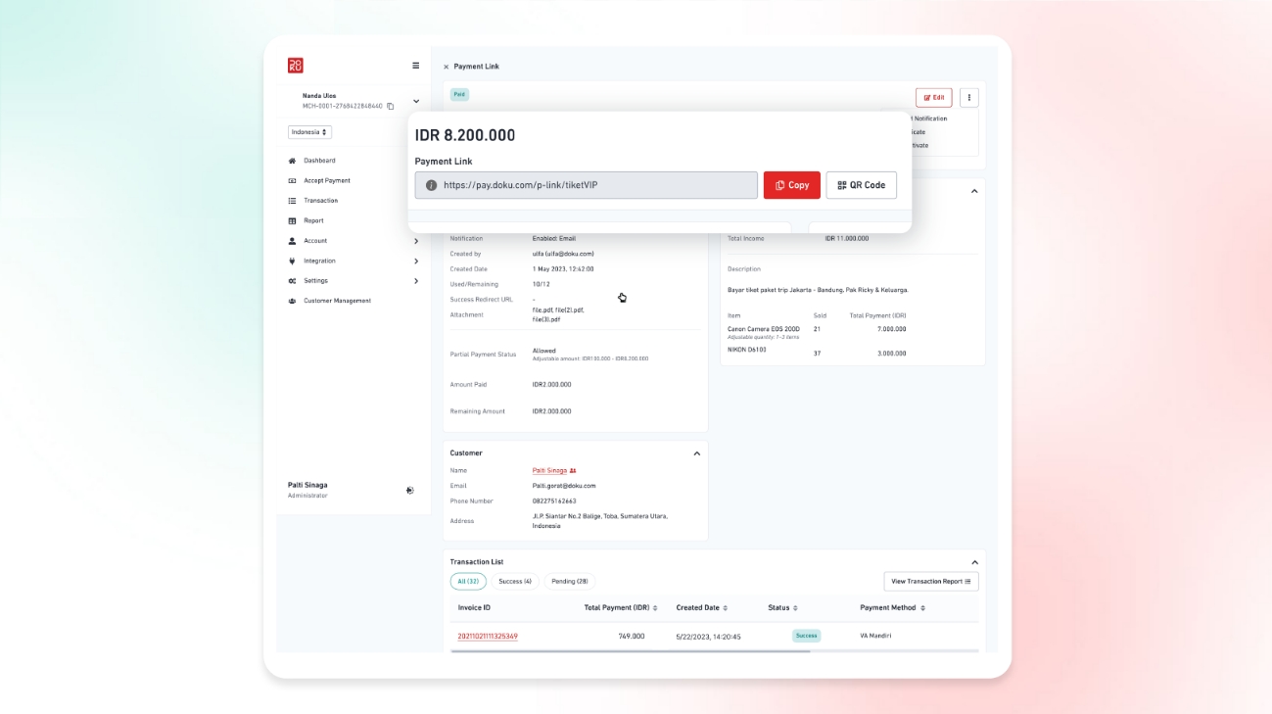Open the Indonesia country dropdown
This screenshot has width=1272, height=714.
309,132
